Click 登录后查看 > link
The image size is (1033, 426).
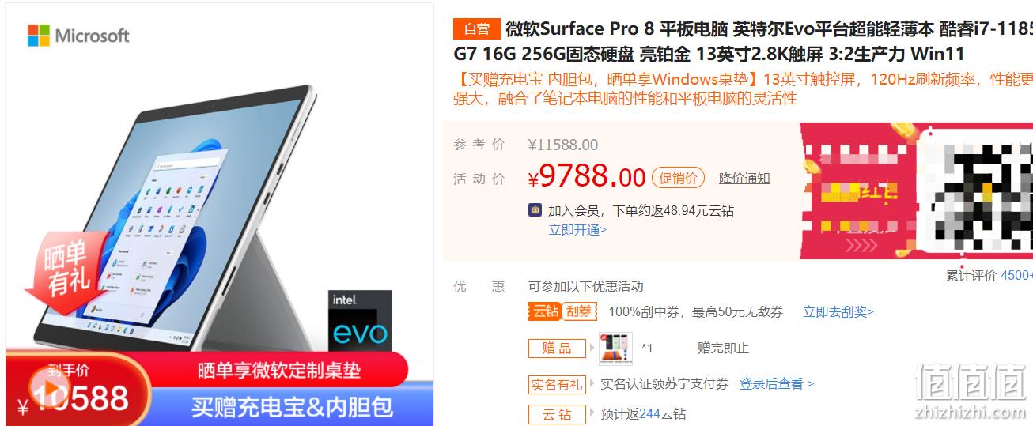point(776,383)
